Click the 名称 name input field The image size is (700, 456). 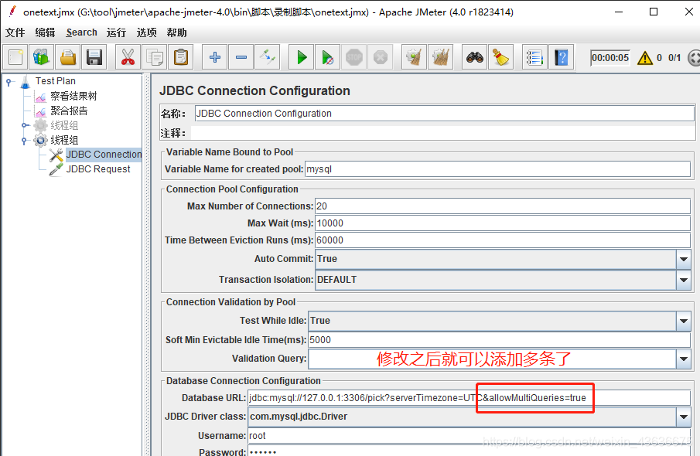[x=444, y=114]
